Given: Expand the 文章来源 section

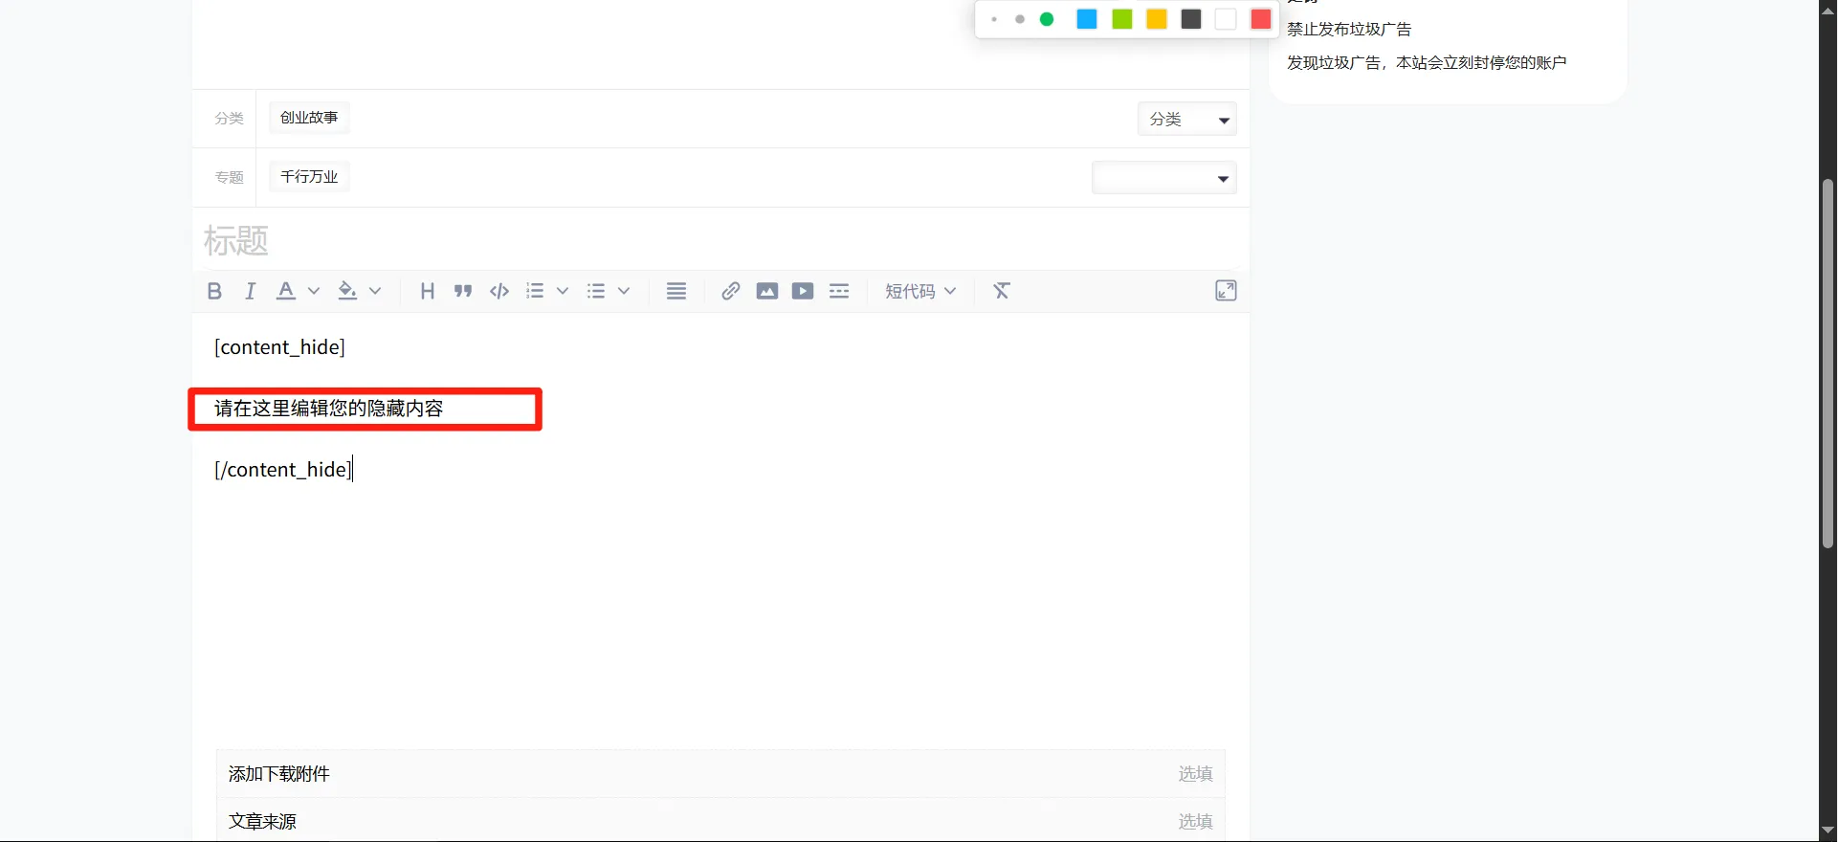Looking at the screenshot, I should tap(720, 821).
